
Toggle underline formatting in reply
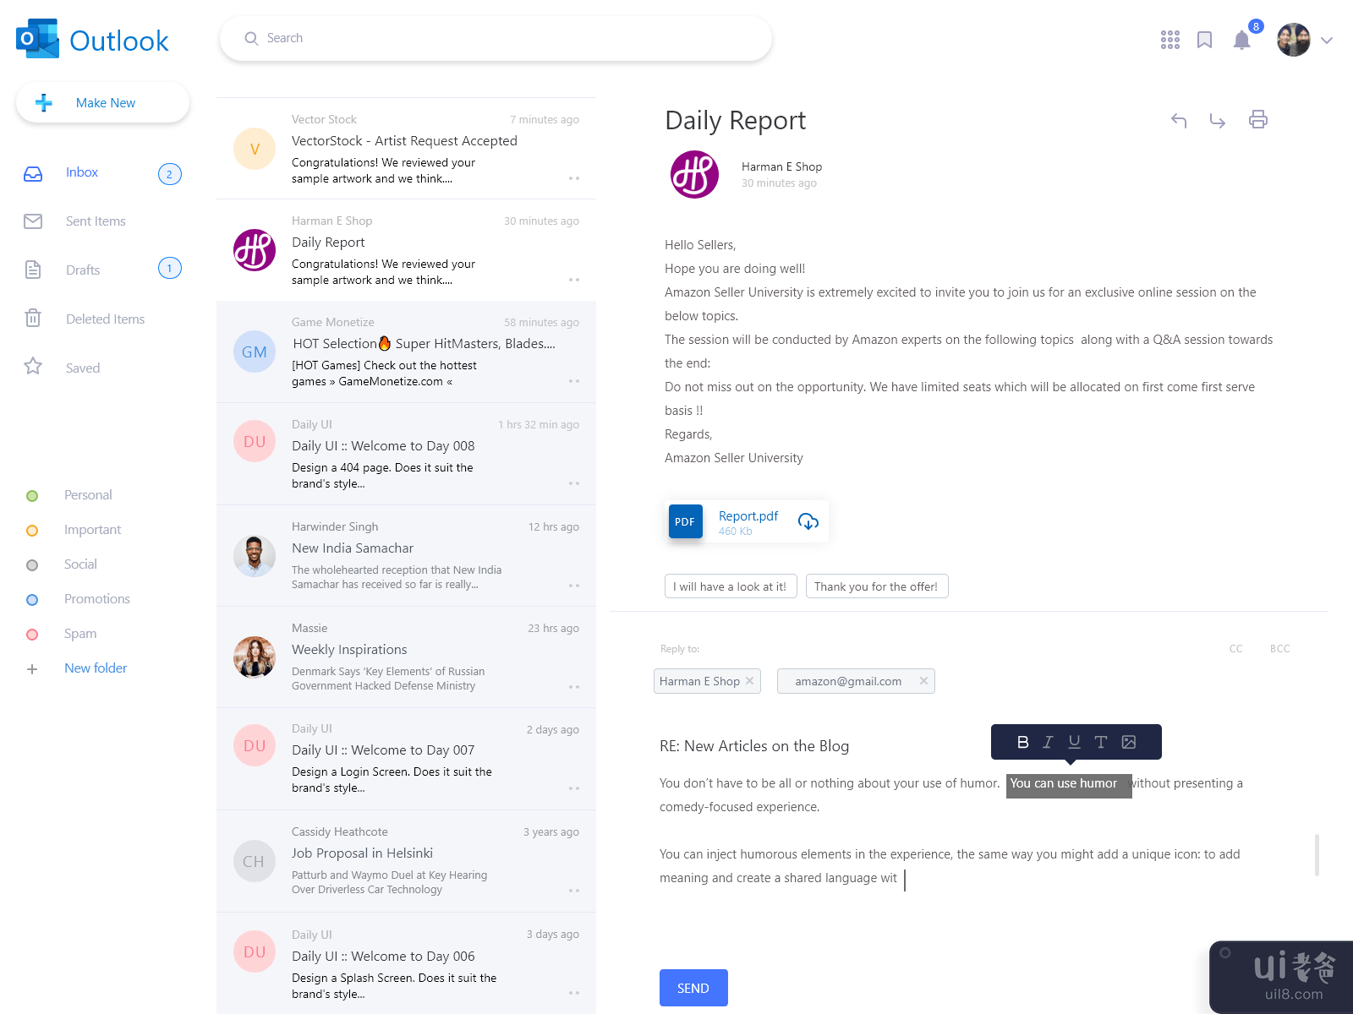pos(1074,742)
